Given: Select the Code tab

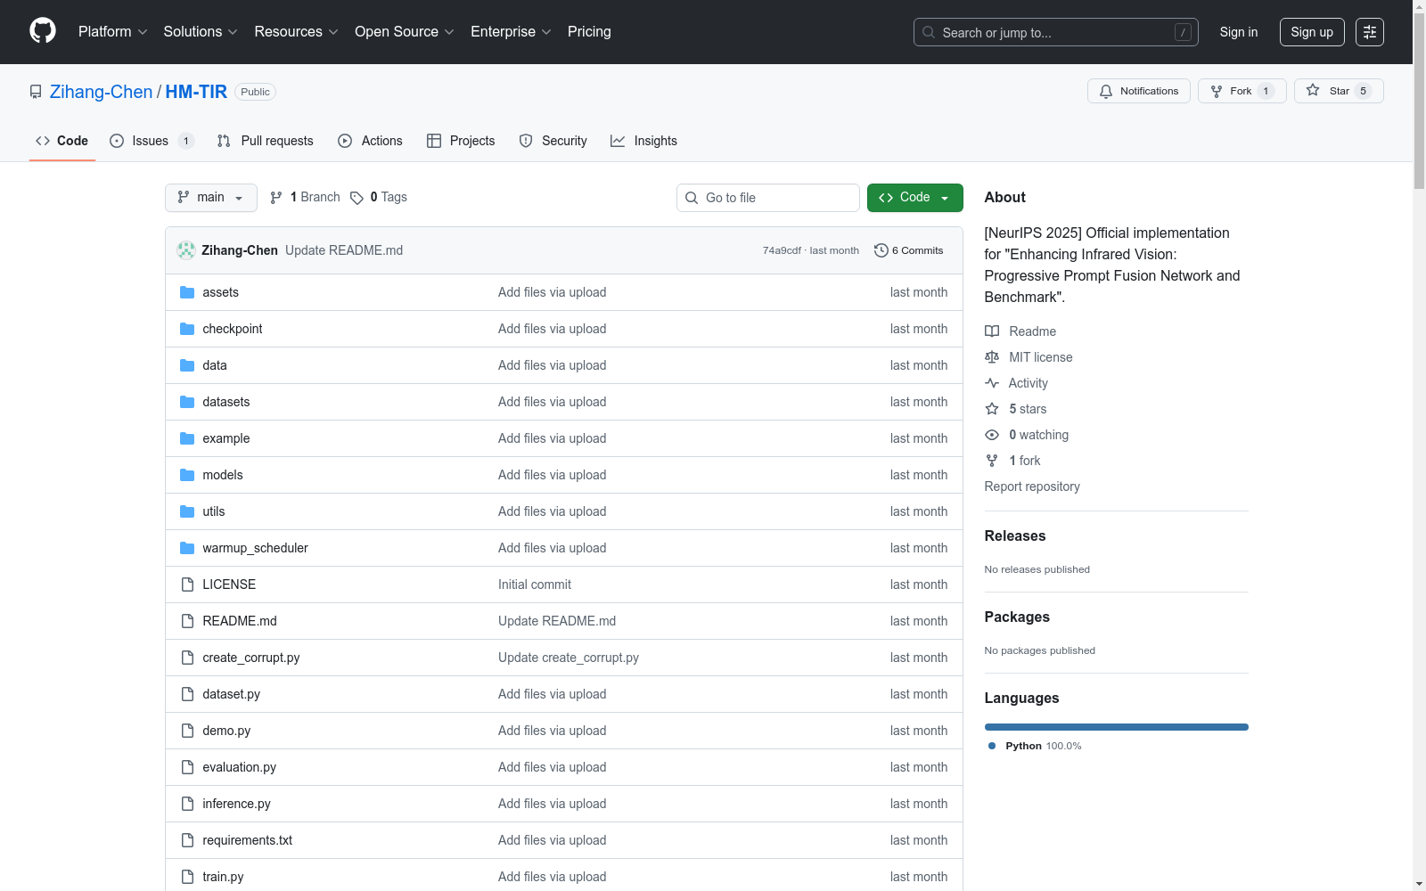Looking at the screenshot, I should pyautogui.click(x=62, y=141).
